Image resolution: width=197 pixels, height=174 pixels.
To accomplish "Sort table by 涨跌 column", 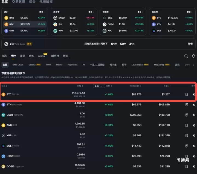I will pyautogui.click(x=109, y=86).
